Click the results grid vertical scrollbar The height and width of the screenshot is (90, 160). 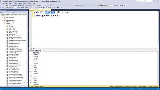click(158, 68)
